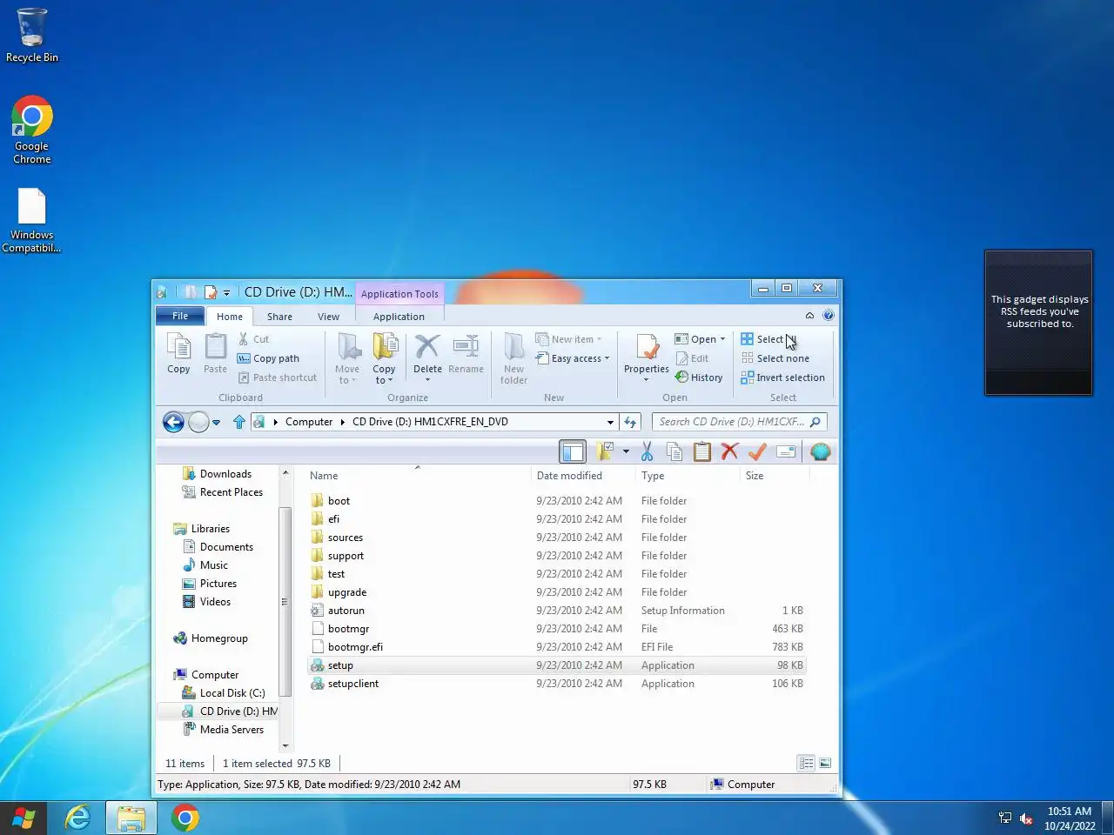This screenshot has height=835, width=1114.
Task: Click the Up one level arrow
Action: coord(239,422)
